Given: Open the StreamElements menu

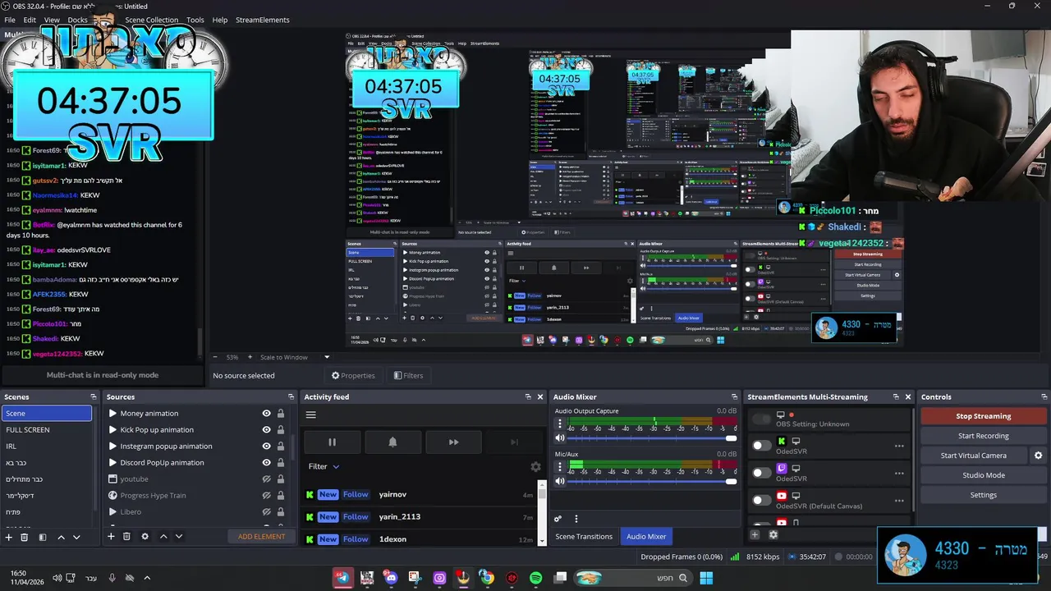Looking at the screenshot, I should point(263,20).
